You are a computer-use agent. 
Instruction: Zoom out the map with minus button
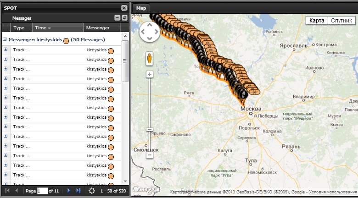click(x=149, y=155)
